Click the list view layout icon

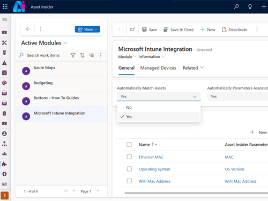click(91, 55)
